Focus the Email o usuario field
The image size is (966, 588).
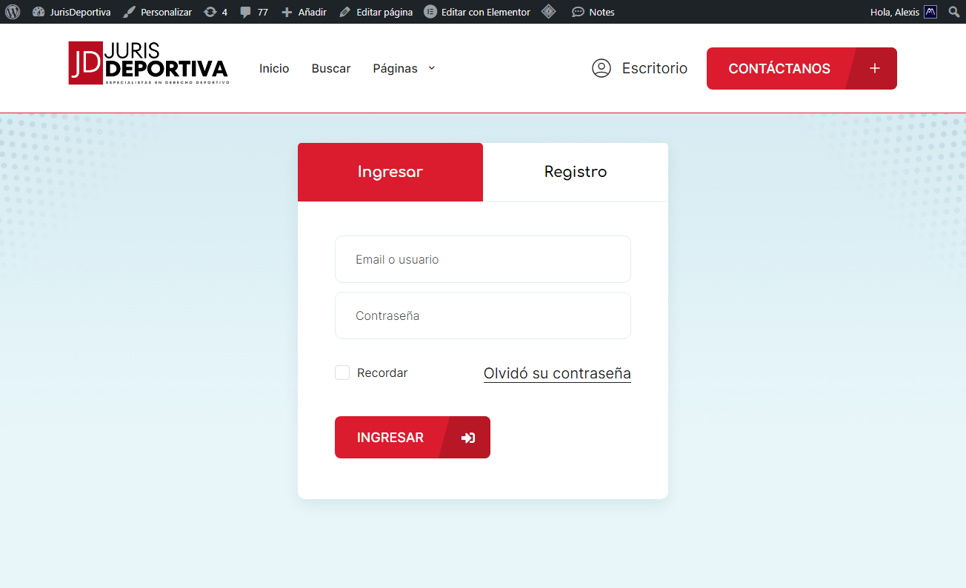483,259
